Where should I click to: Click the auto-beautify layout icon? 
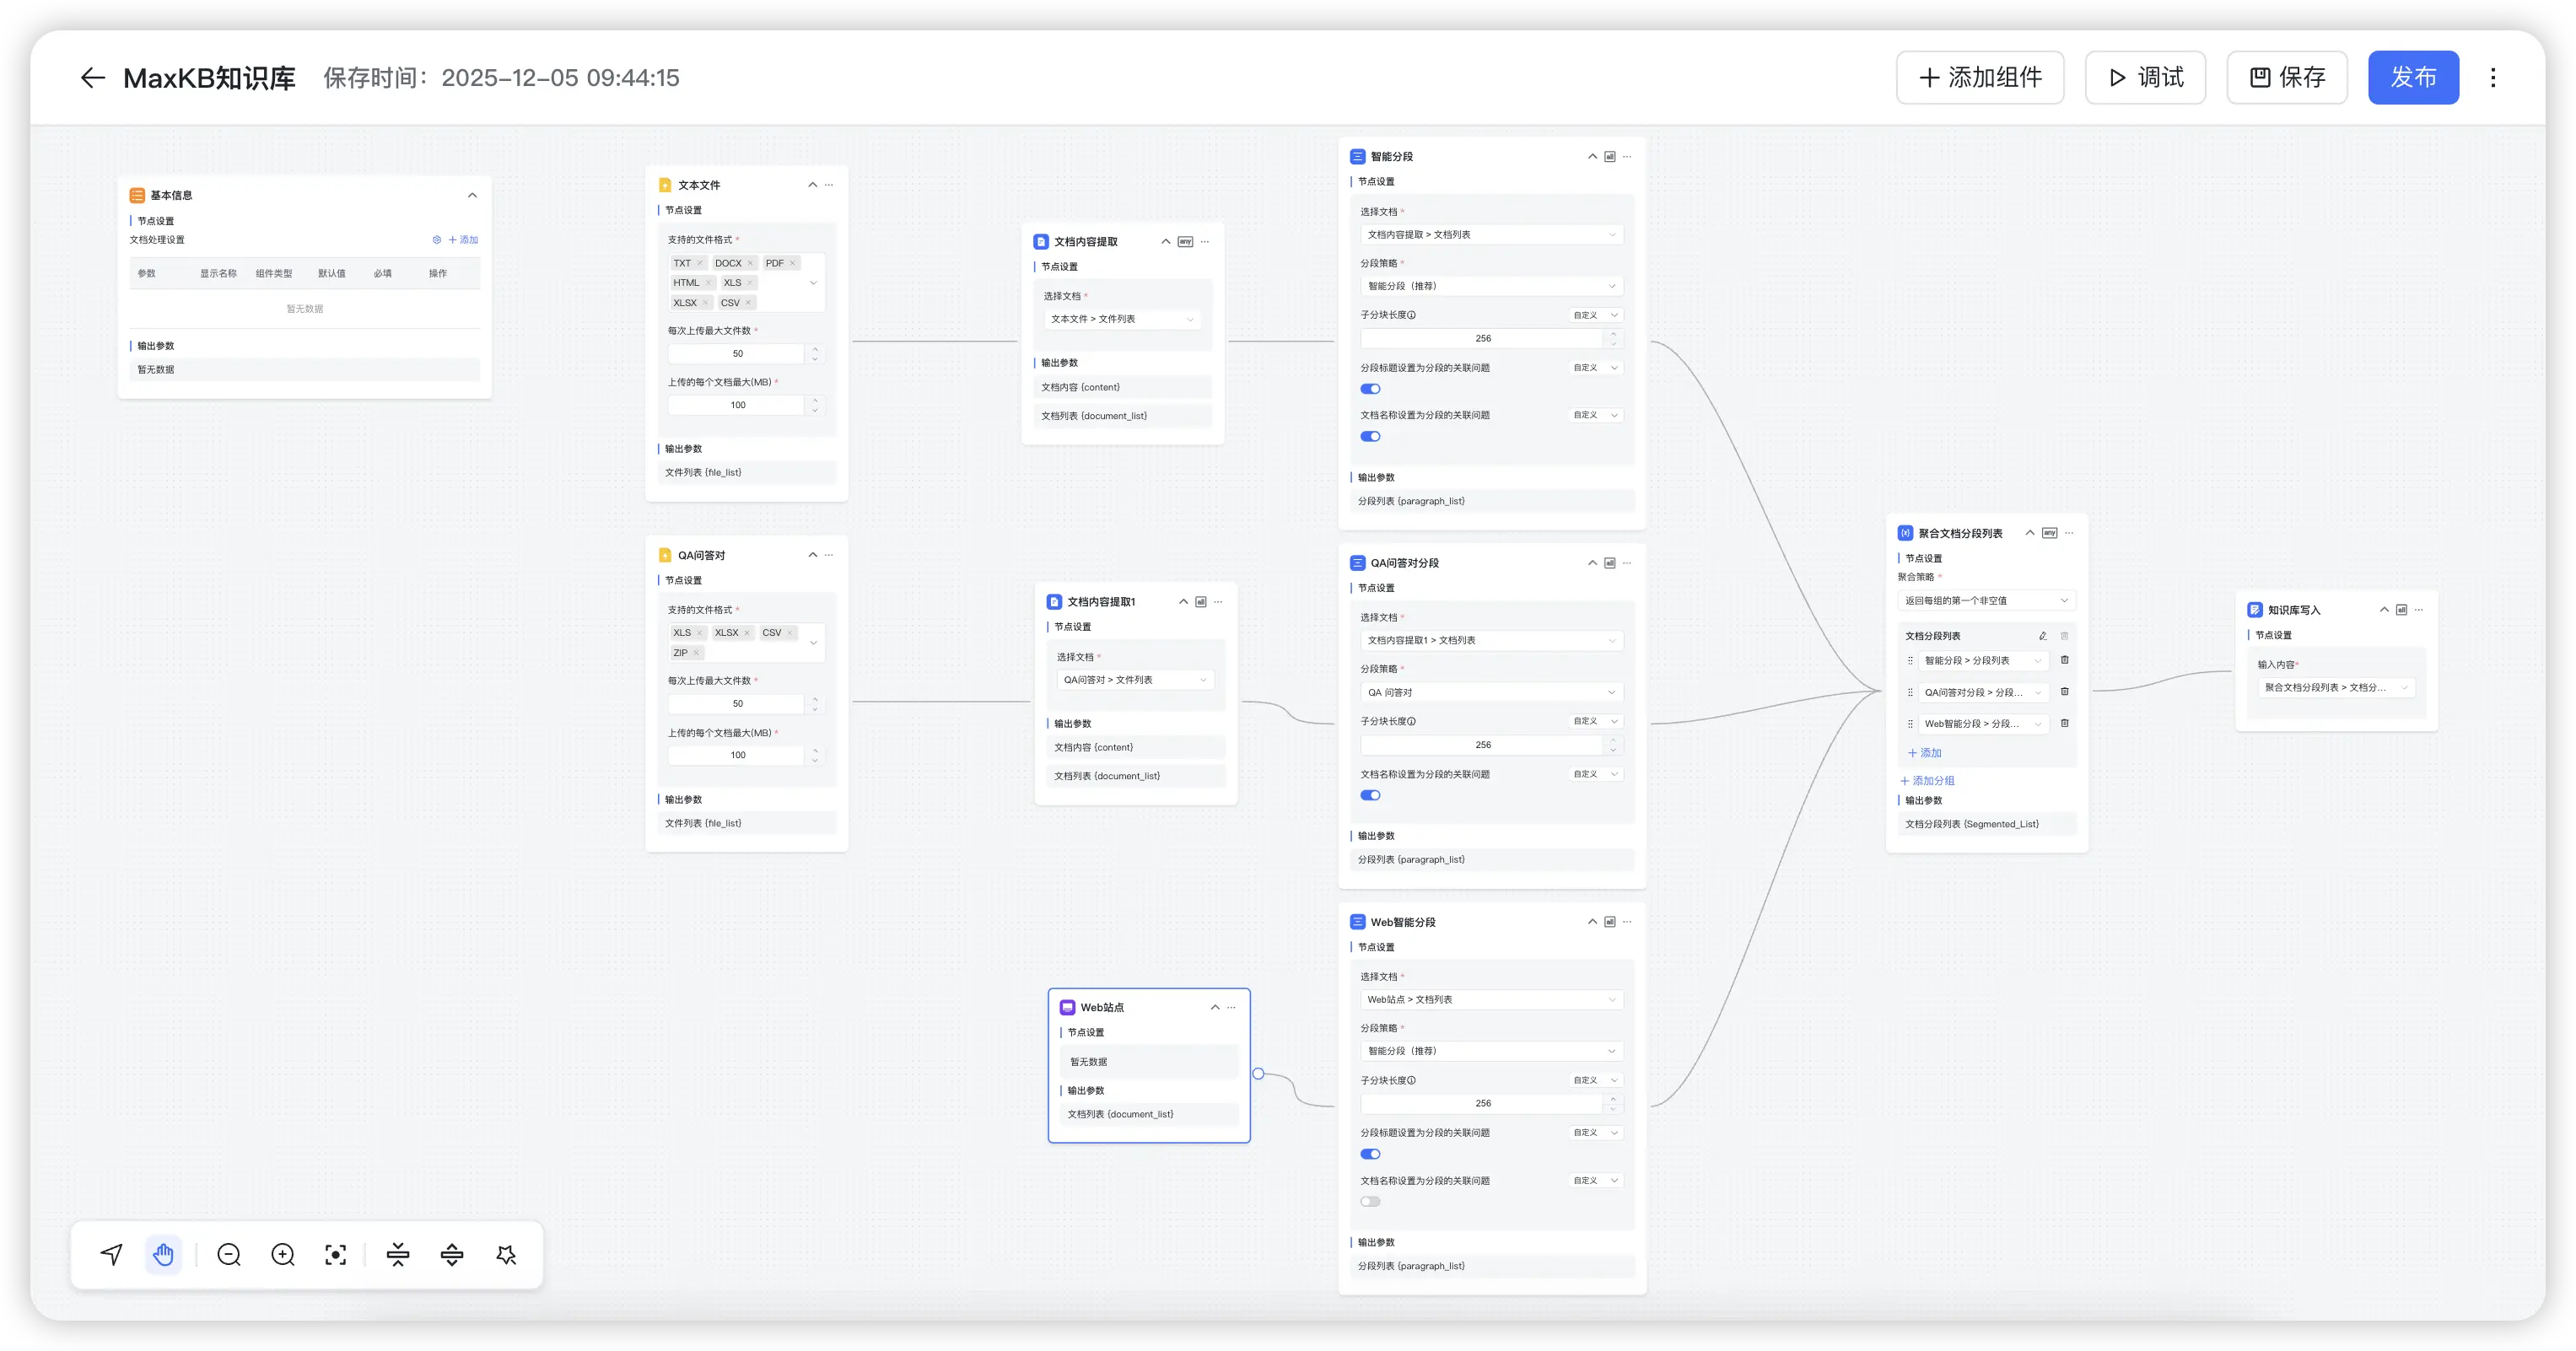click(x=506, y=1254)
